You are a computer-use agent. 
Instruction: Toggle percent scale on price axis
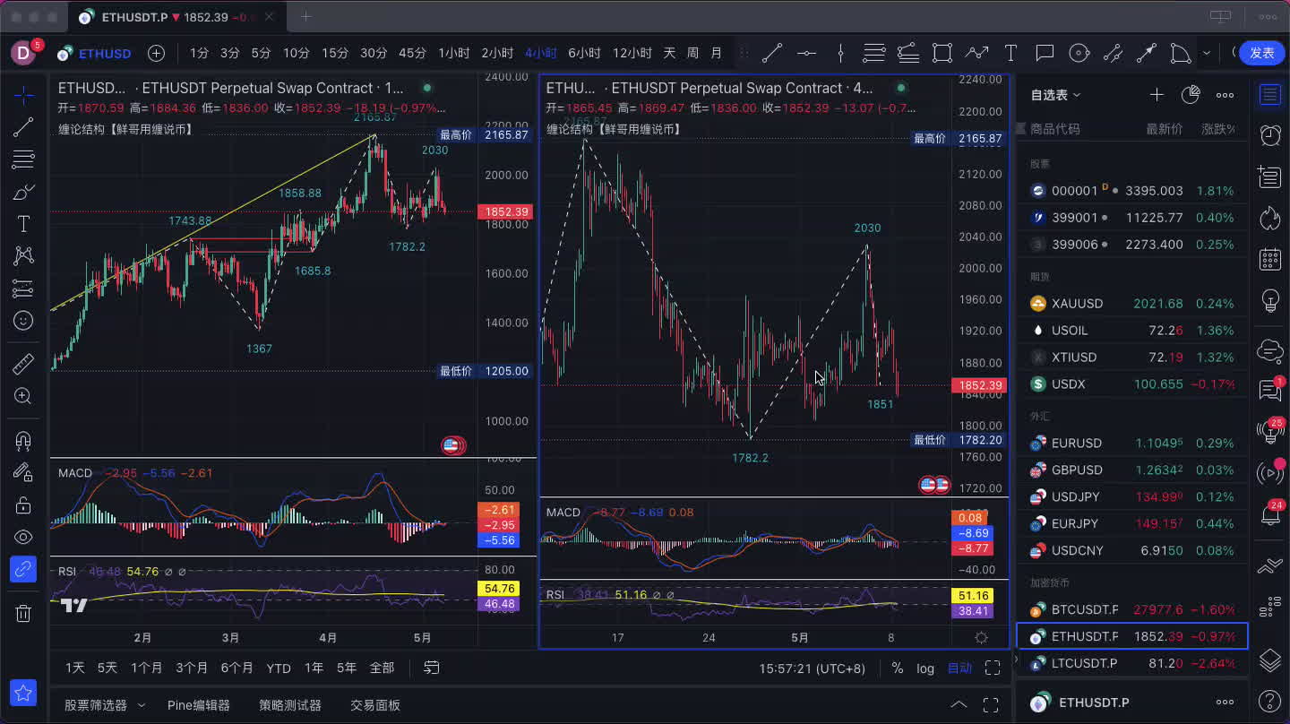click(898, 668)
